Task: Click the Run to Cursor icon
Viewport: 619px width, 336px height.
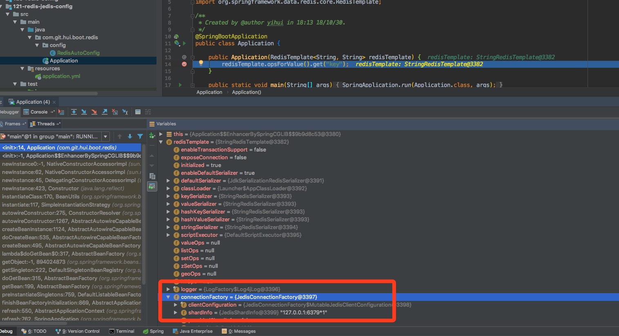Action: click(125, 112)
